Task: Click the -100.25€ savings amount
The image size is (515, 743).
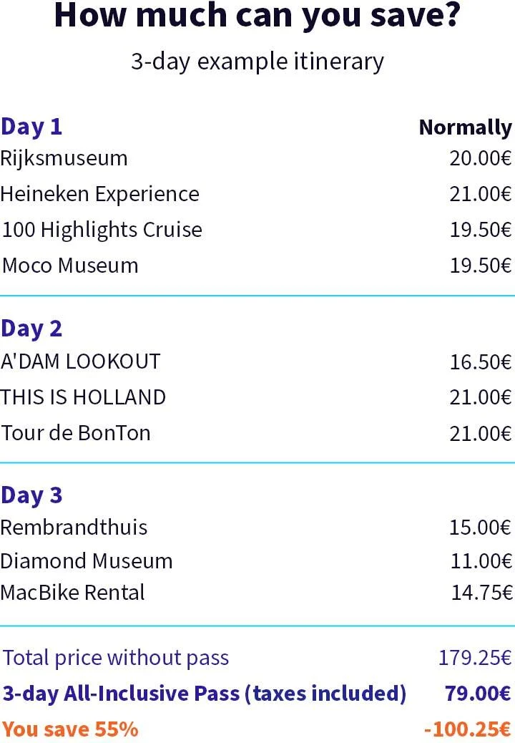Action: coord(468,729)
